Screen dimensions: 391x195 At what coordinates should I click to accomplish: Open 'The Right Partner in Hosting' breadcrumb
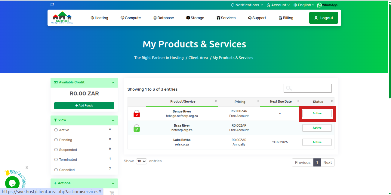coord(159,58)
